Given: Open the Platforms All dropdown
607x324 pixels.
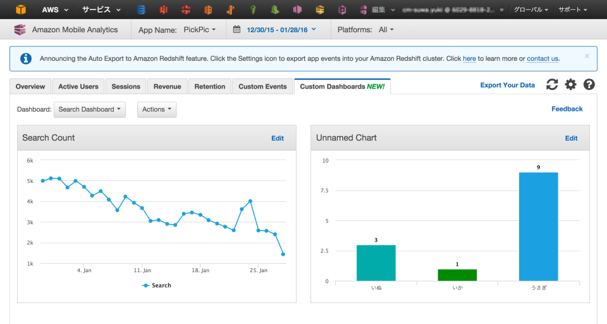Looking at the screenshot, I should click(386, 30).
